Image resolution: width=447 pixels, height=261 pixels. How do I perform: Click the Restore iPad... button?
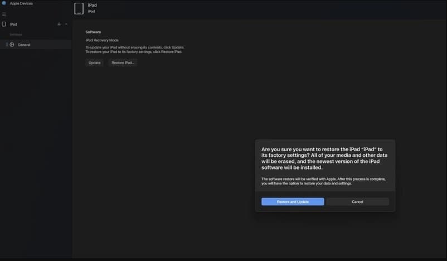123,63
